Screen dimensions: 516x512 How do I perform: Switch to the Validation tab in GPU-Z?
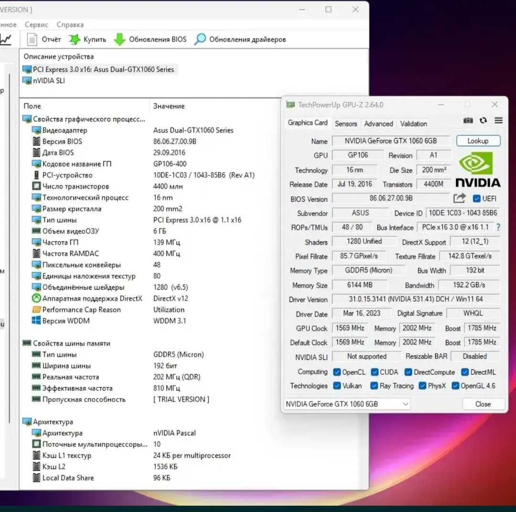tap(414, 124)
